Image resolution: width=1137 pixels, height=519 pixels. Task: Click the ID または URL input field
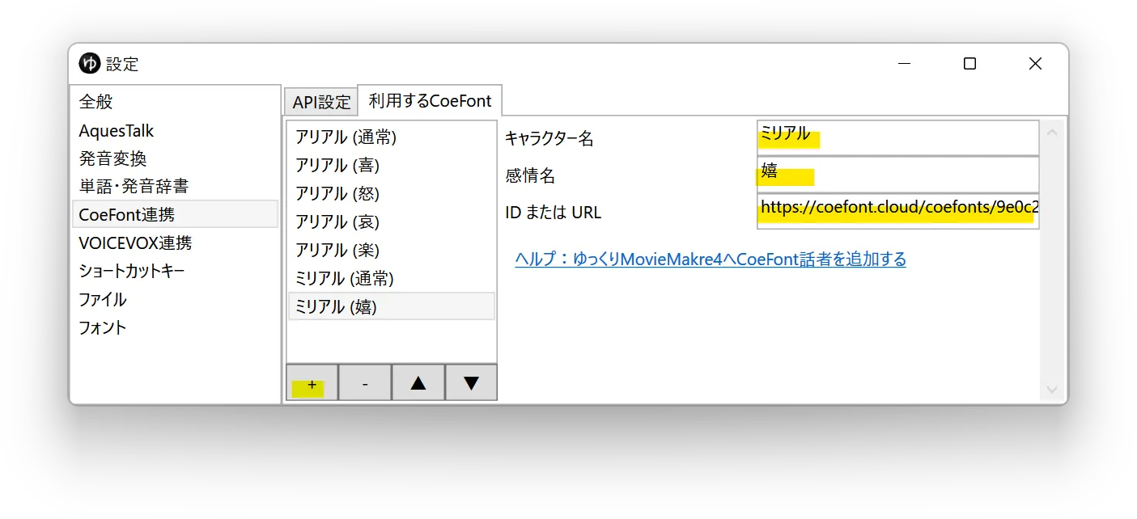point(897,211)
